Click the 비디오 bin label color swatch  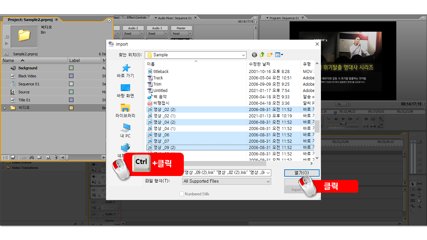tap(71, 108)
